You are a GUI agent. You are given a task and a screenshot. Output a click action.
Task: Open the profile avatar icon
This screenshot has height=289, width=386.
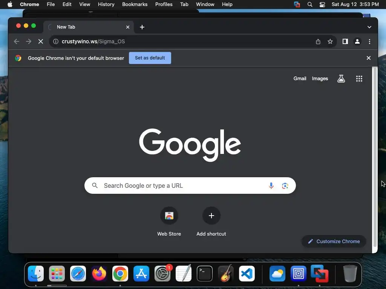(x=357, y=41)
